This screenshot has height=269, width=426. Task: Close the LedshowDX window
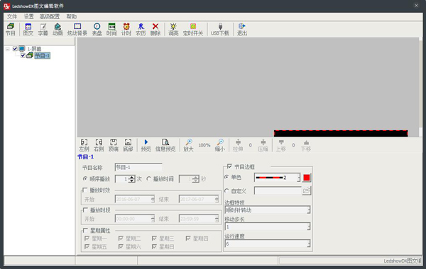pos(416,6)
